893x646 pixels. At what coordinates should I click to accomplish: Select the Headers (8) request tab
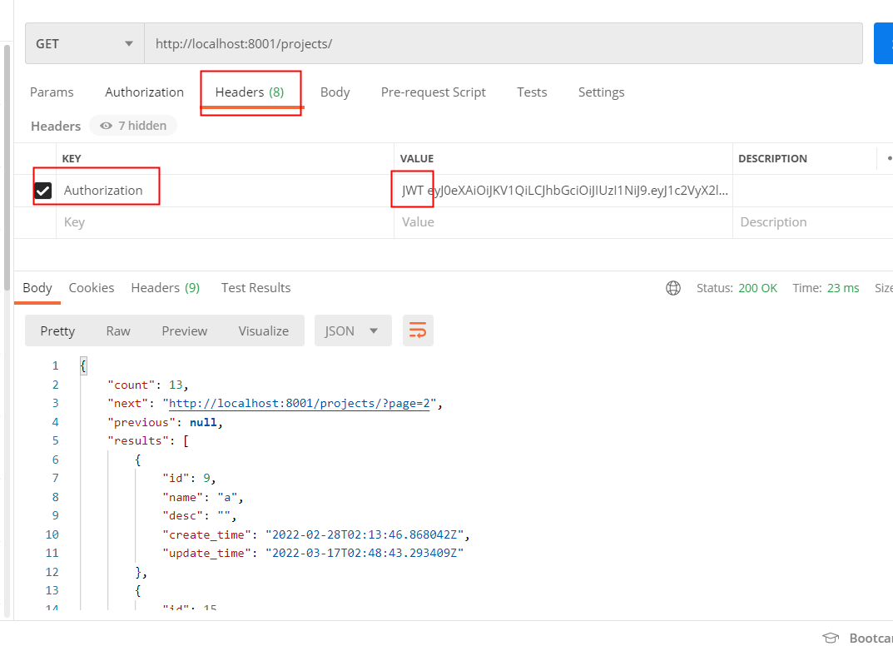pyautogui.click(x=250, y=92)
